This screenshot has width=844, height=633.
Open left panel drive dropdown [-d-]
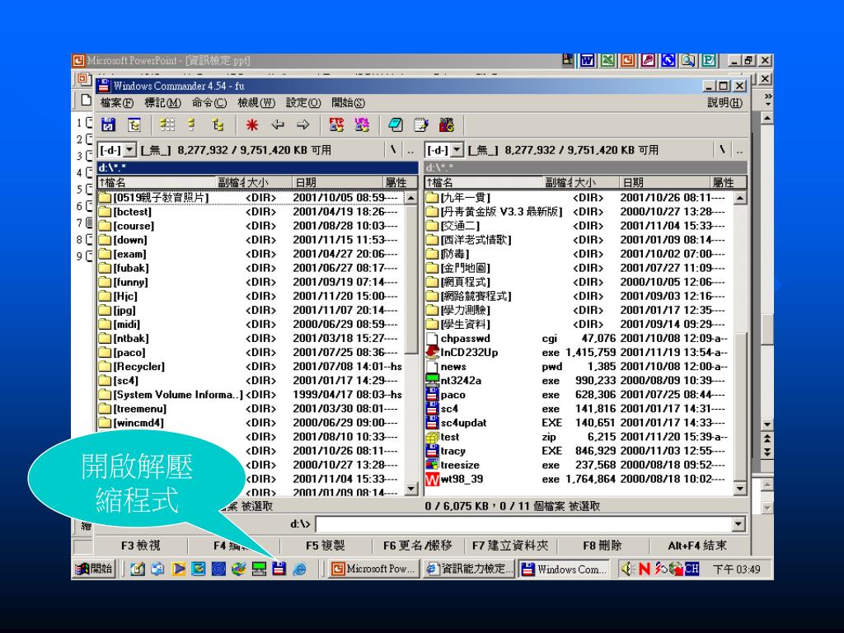(129, 150)
